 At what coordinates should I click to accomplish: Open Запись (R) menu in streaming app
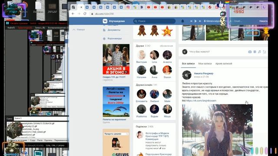pyautogui.click(x=40, y=28)
